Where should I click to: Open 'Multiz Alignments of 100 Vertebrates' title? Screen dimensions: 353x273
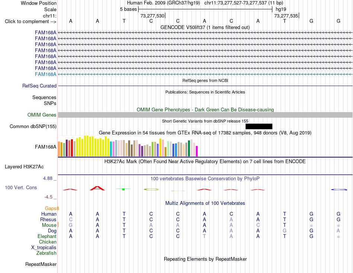(x=205, y=203)
